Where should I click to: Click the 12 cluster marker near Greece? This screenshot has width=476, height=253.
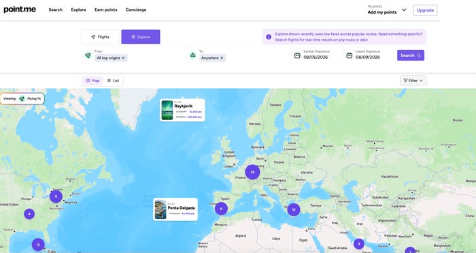coord(294,210)
